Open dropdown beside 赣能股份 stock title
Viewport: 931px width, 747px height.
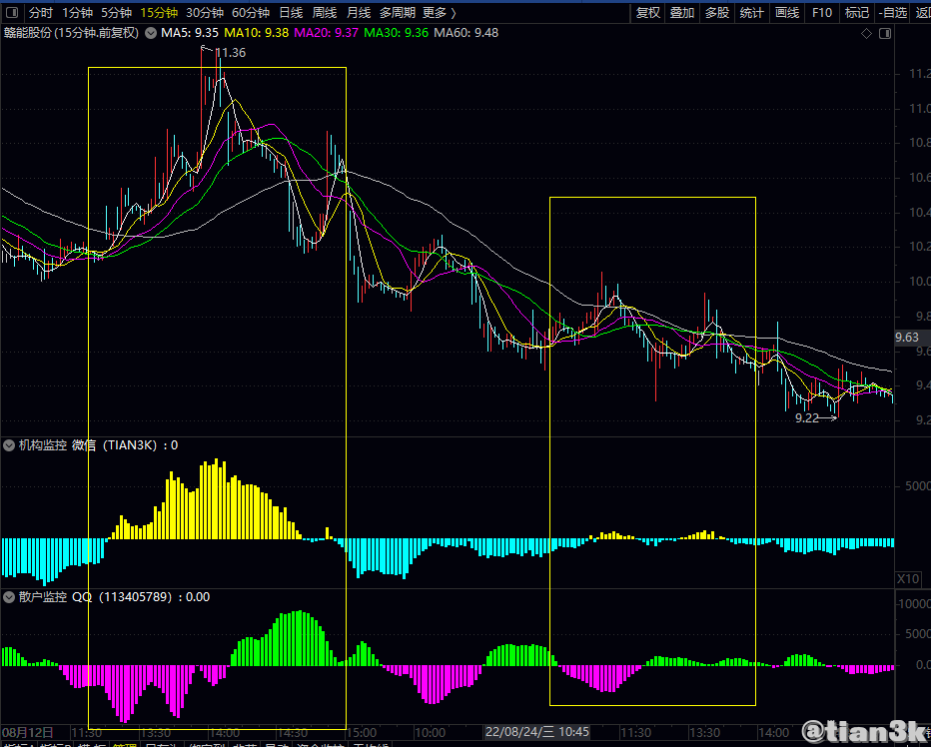[151, 33]
